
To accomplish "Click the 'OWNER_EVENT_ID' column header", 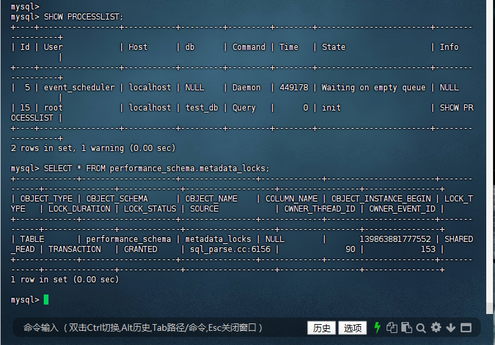I will pyautogui.click(x=402, y=209).
